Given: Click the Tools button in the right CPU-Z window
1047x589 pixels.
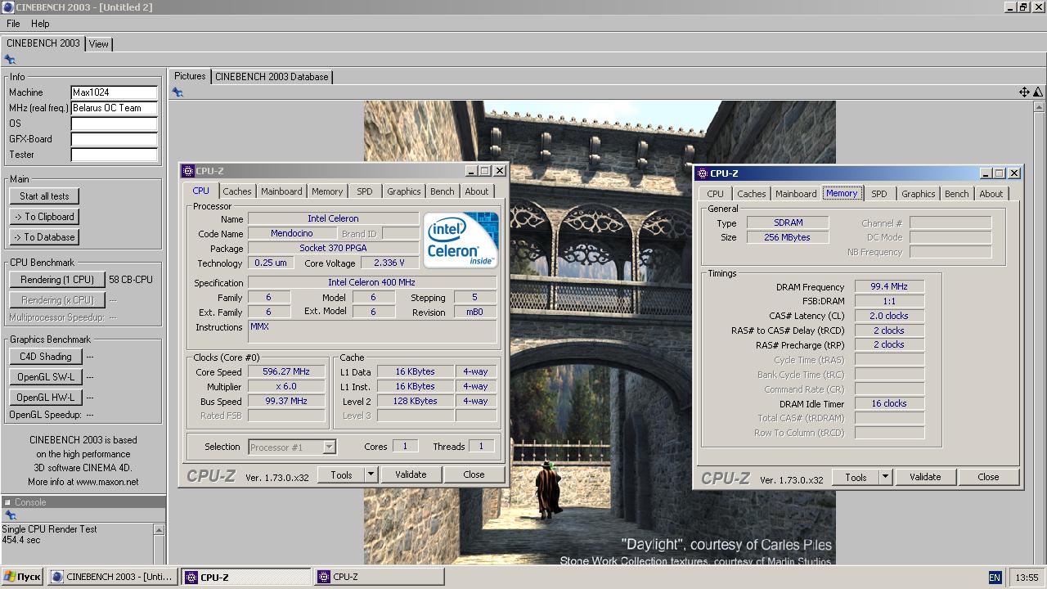Looking at the screenshot, I should point(856,477).
